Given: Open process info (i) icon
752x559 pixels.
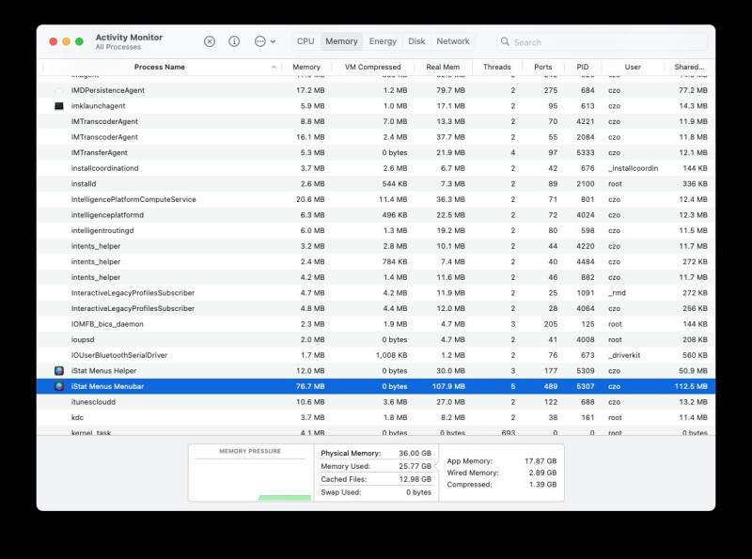Looking at the screenshot, I should 234,41.
